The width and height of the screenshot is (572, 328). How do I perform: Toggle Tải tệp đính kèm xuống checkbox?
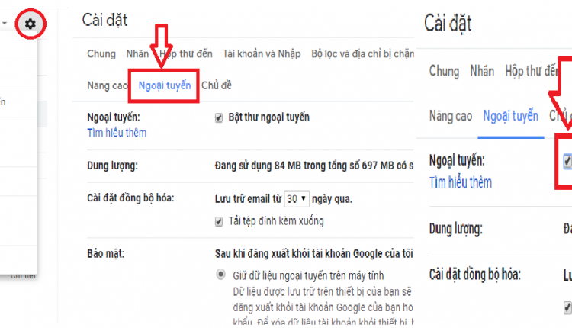click(x=219, y=221)
